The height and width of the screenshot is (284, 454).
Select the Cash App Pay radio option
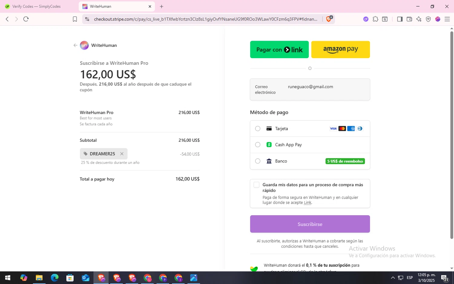(258, 145)
